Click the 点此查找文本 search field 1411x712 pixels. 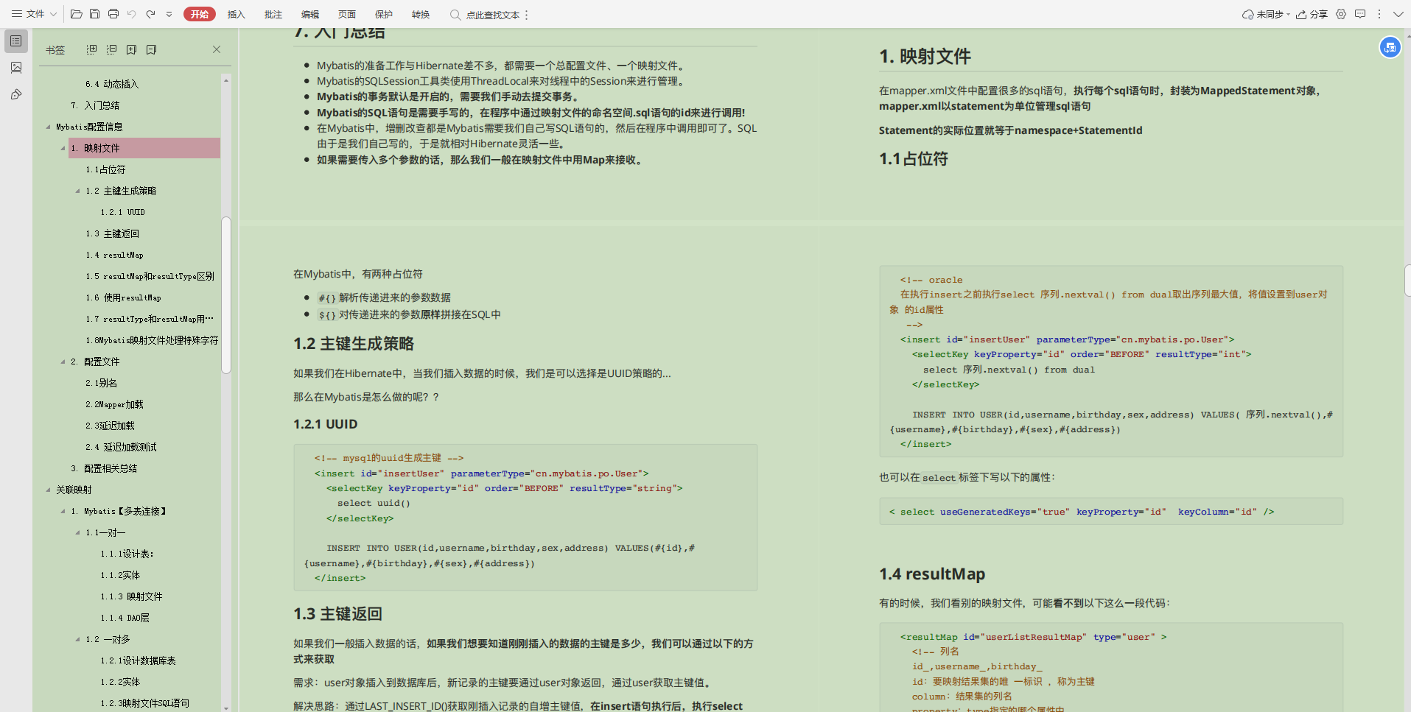click(492, 15)
